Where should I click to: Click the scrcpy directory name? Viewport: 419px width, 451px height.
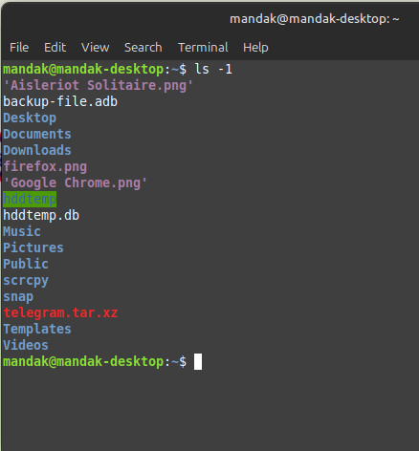tap(26, 281)
